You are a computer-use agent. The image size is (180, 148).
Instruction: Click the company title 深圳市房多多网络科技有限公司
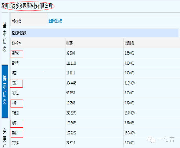27,6
